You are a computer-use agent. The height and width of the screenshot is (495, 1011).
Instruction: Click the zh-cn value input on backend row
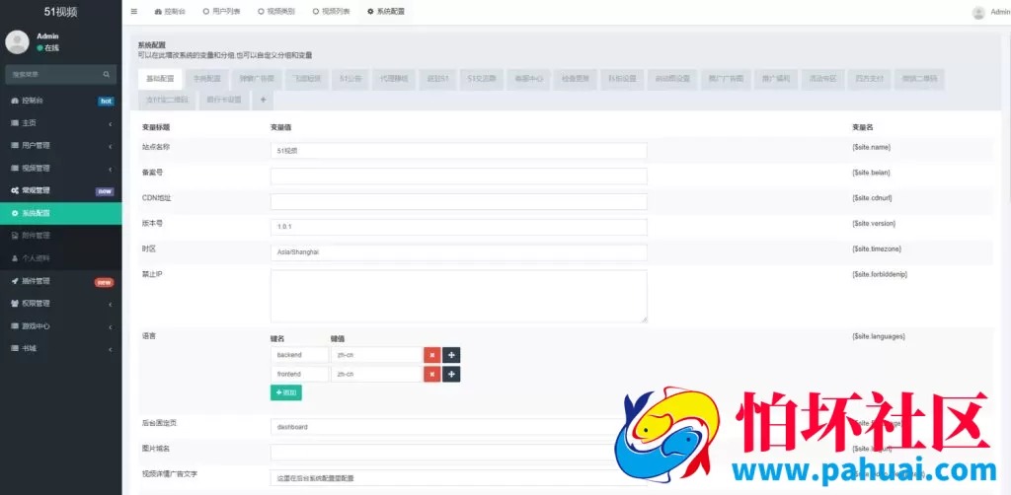[376, 355]
